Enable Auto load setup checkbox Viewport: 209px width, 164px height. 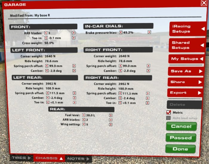(x=169, y=118)
